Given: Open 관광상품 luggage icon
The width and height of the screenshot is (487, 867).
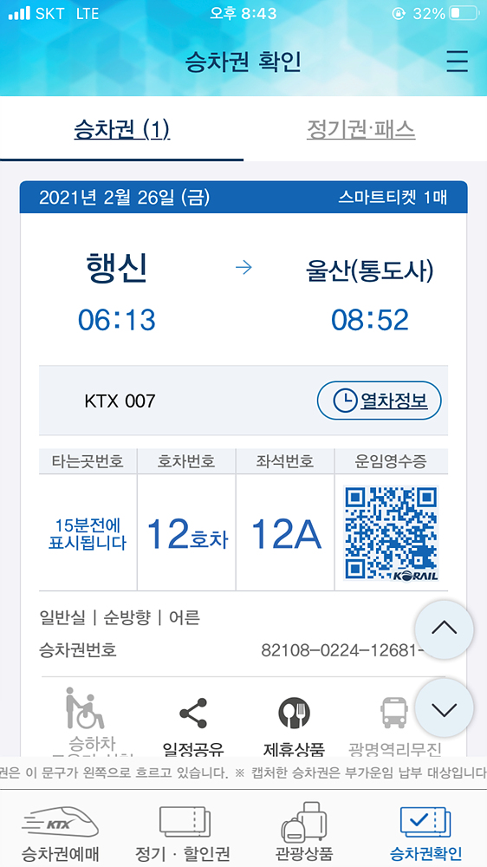Looking at the screenshot, I should point(304,821).
